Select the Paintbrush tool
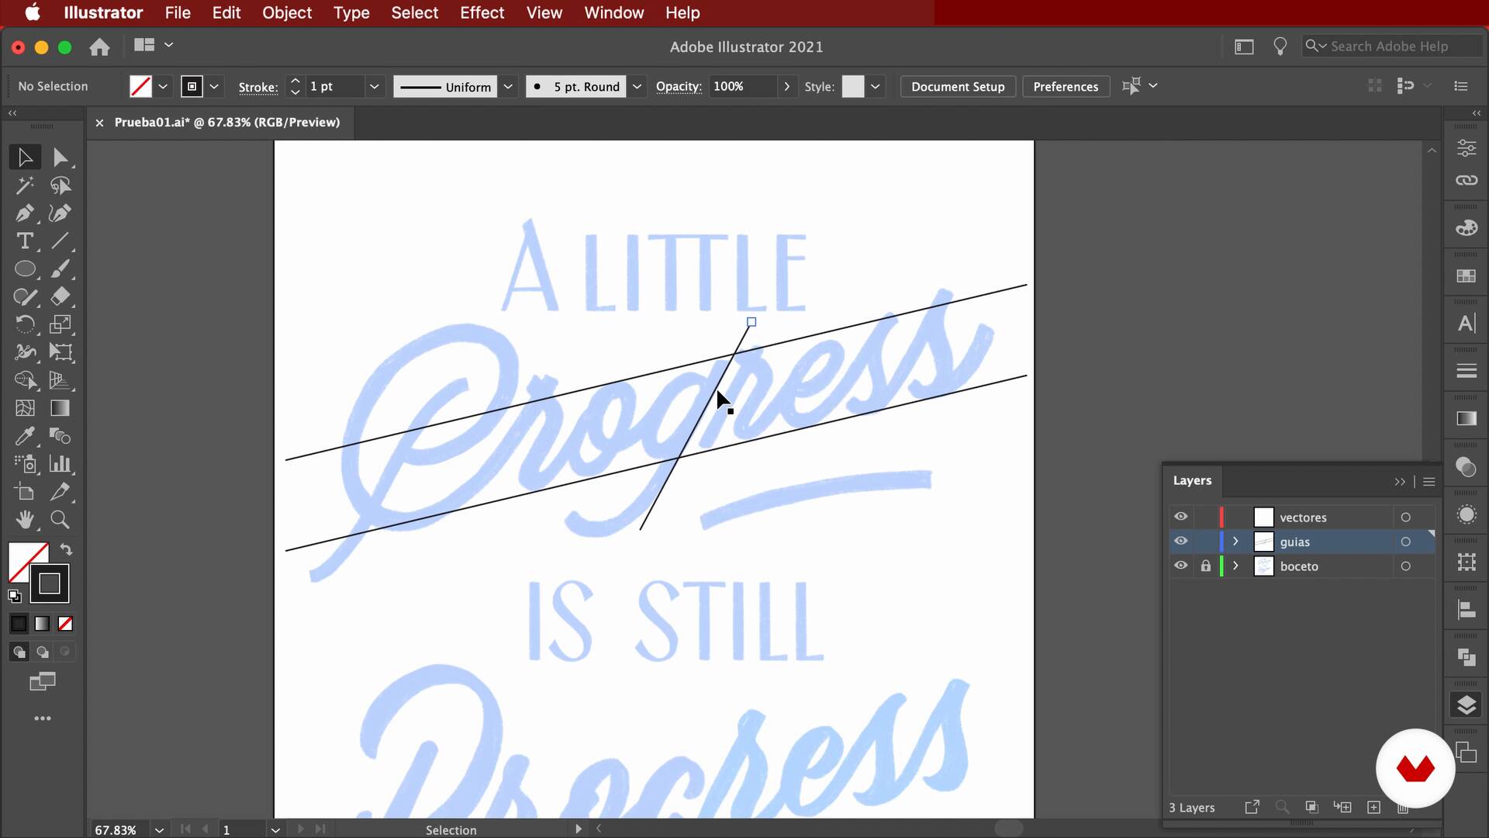 pos(60,269)
